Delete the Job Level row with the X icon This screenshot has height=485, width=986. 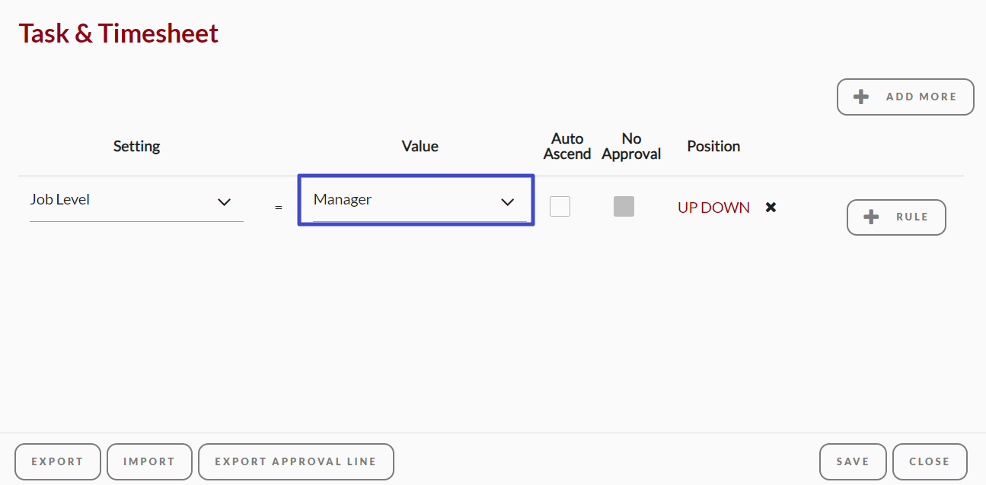point(771,207)
